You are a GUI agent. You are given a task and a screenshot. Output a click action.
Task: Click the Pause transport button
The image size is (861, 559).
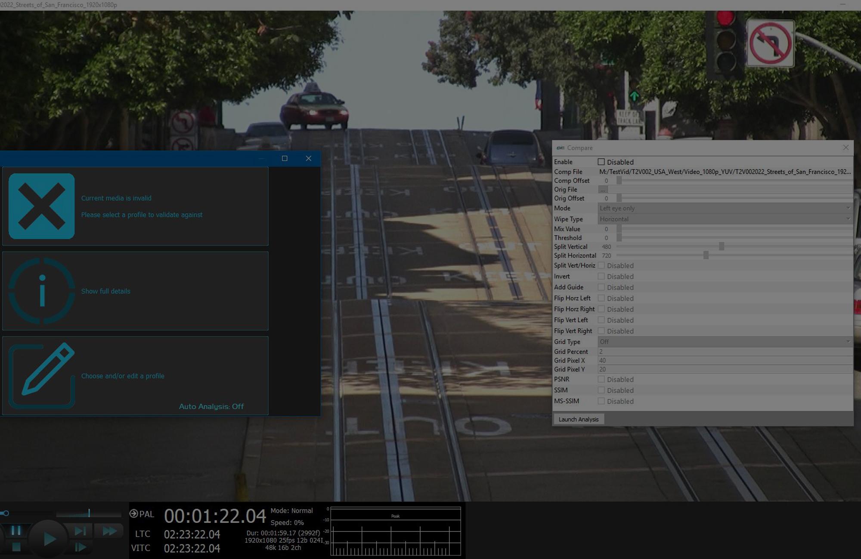click(16, 530)
